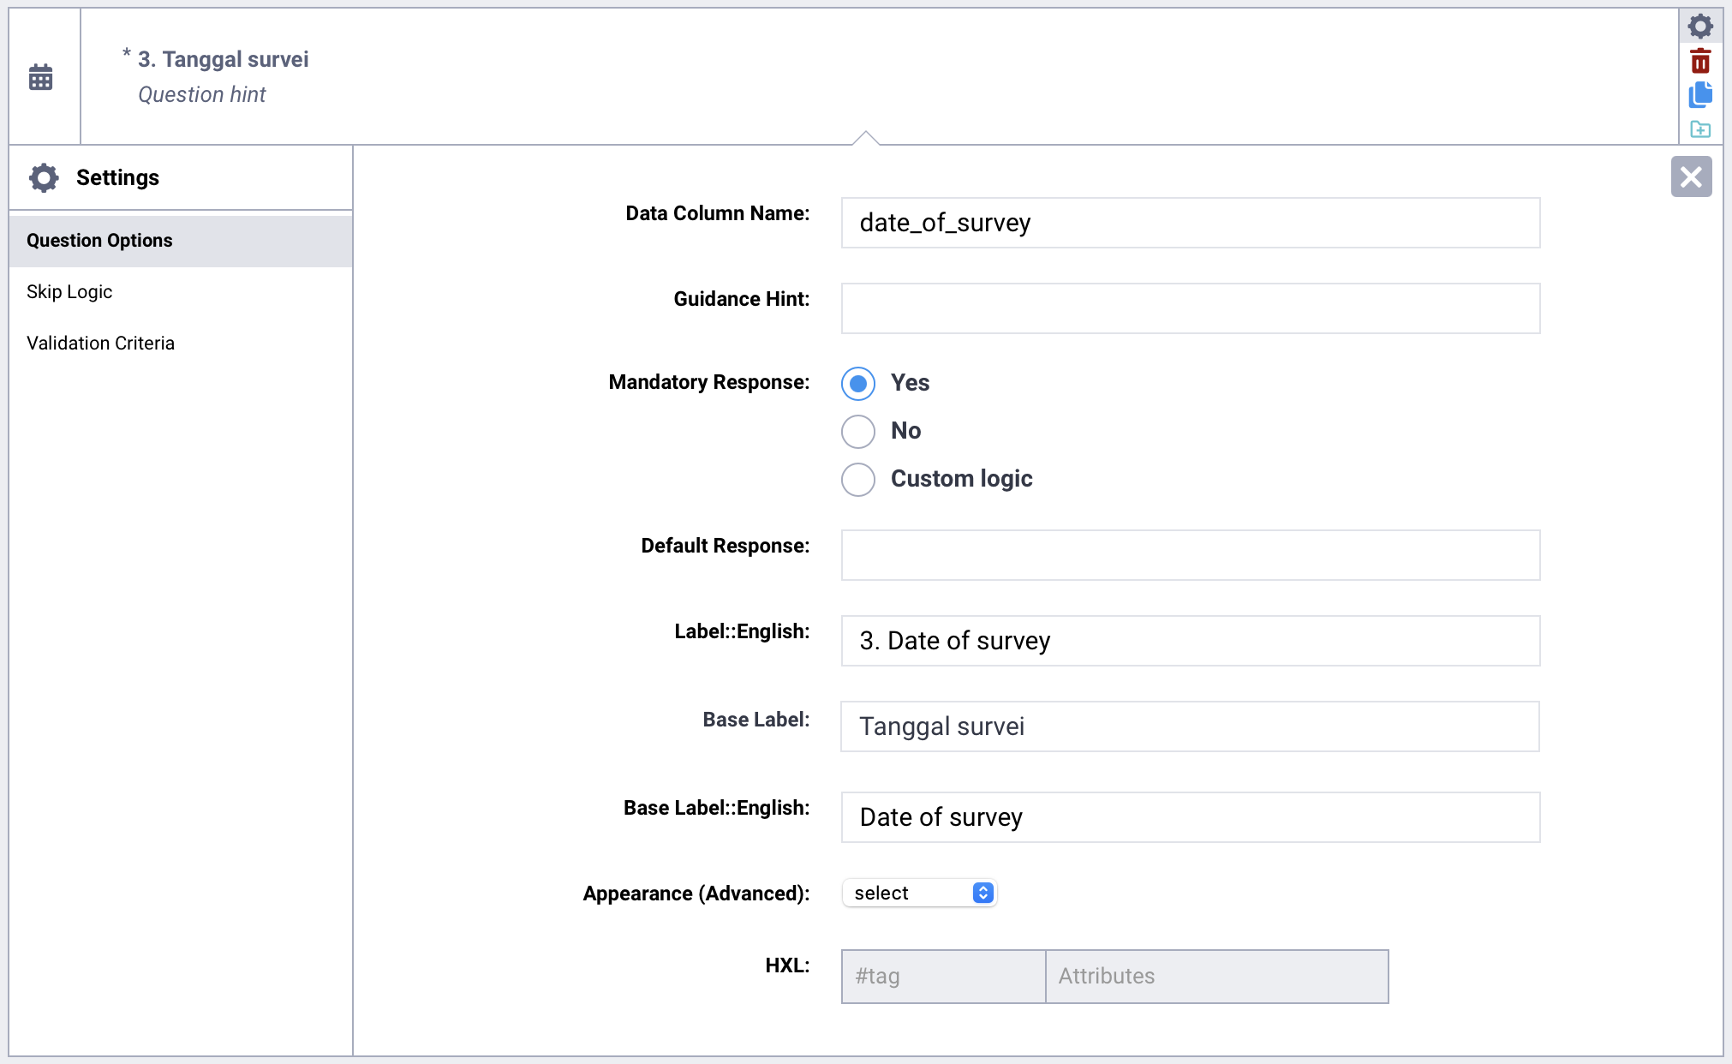
Task: Switch to Question Options tab
Action: coord(99,241)
